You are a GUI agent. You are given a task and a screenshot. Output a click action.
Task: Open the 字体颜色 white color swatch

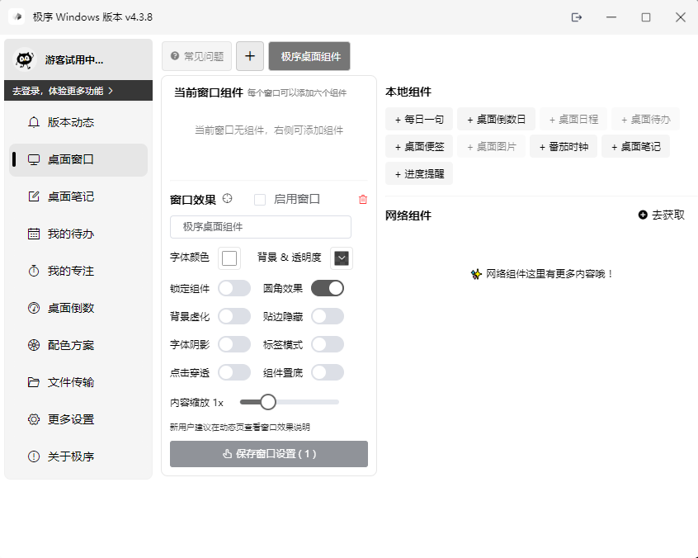[229, 258]
